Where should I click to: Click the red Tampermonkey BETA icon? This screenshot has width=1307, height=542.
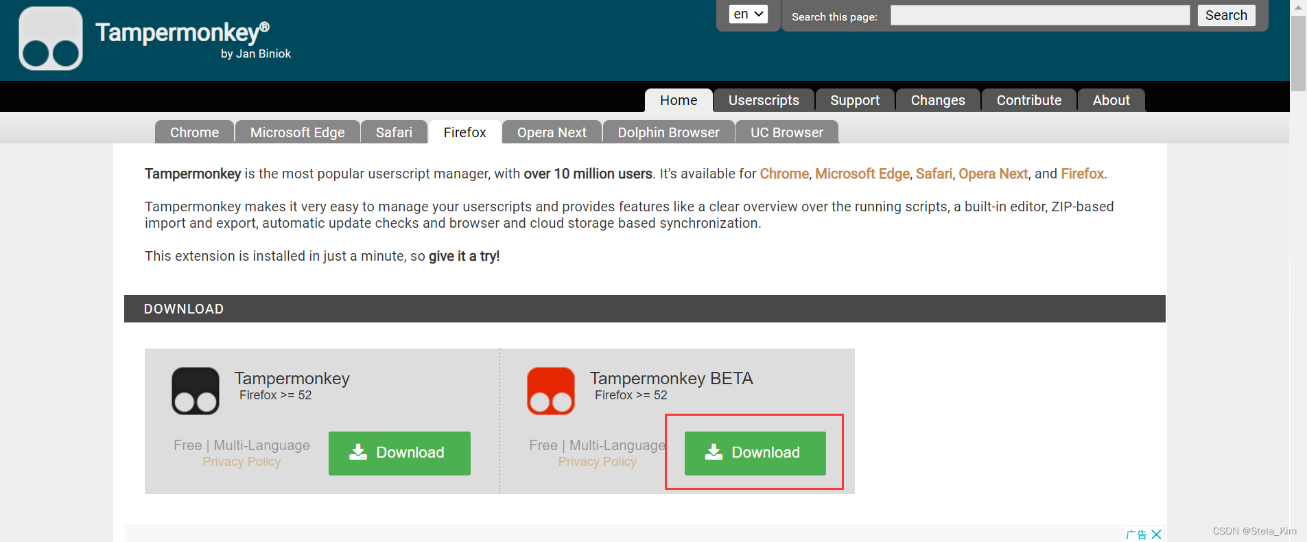tap(551, 391)
